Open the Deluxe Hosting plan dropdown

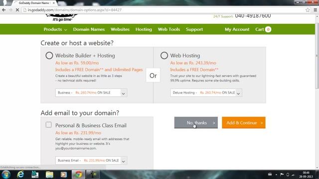pos(206,93)
